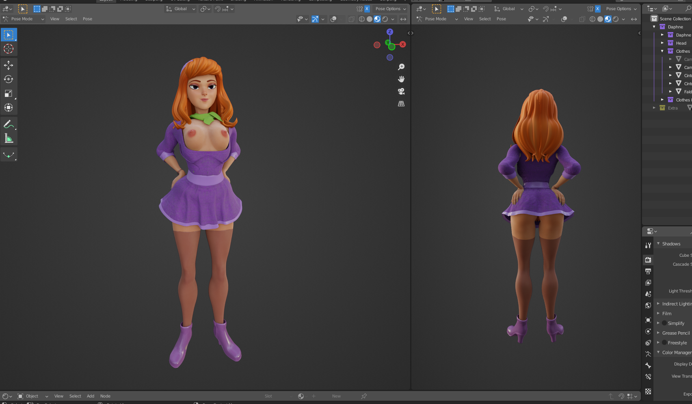The width and height of the screenshot is (692, 404).
Task: Enable the Freestyle checkbox
Action: click(664, 343)
